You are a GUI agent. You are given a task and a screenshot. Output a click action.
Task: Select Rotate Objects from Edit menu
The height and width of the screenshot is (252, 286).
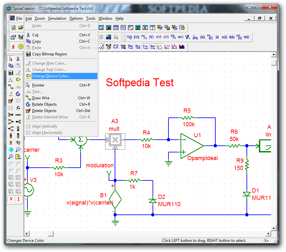(x=61, y=104)
